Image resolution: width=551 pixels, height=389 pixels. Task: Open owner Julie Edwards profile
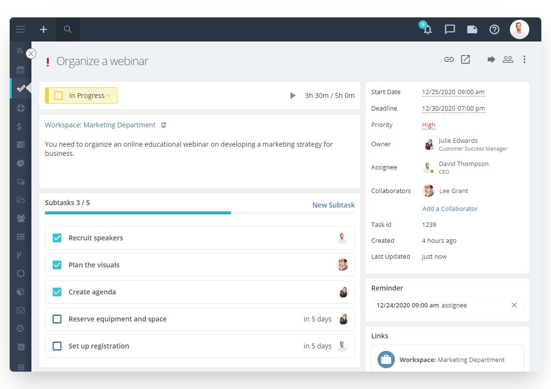[x=458, y=140]
